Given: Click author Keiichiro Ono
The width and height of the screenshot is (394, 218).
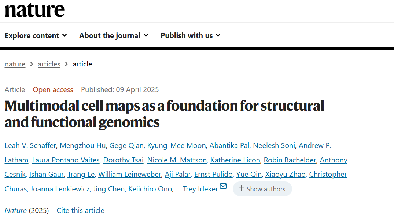Looking at the screenshot, I should coord(150,189).
